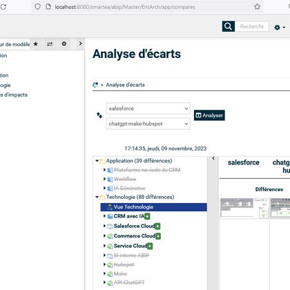The height and width of the screenshot is (290, 290).
Task: Expand the Workflow tree node
Action: pyautogui.click(x=104, y=179)
